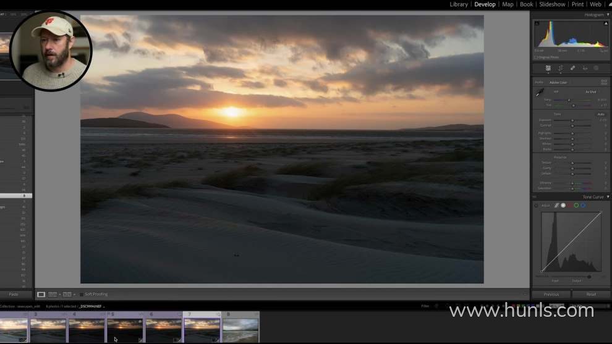Image resolution: width=612 pixels, height=344 pixels.
Task: Switch to the Library module
Action: pos(459,4)
